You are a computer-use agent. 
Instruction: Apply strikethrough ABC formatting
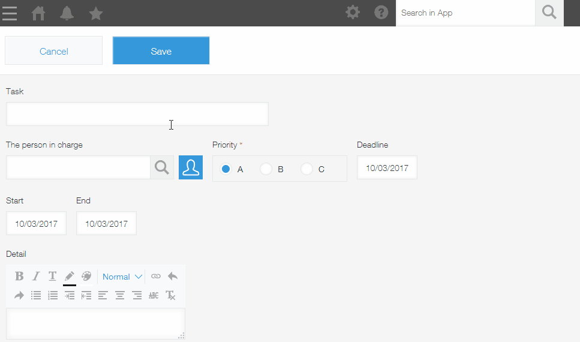coord(154,295)
